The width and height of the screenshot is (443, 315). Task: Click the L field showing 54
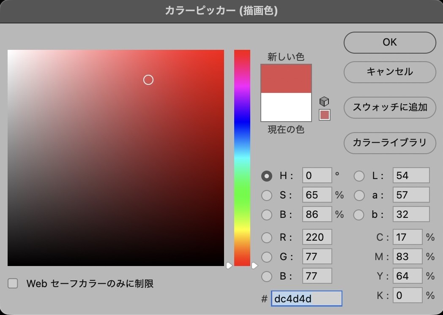[411, 175]
